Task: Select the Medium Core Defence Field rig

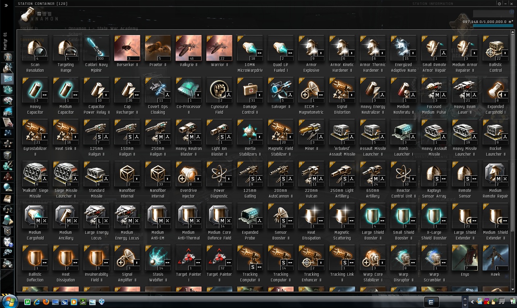Action: pyautogui.click(x=219, y=216)
